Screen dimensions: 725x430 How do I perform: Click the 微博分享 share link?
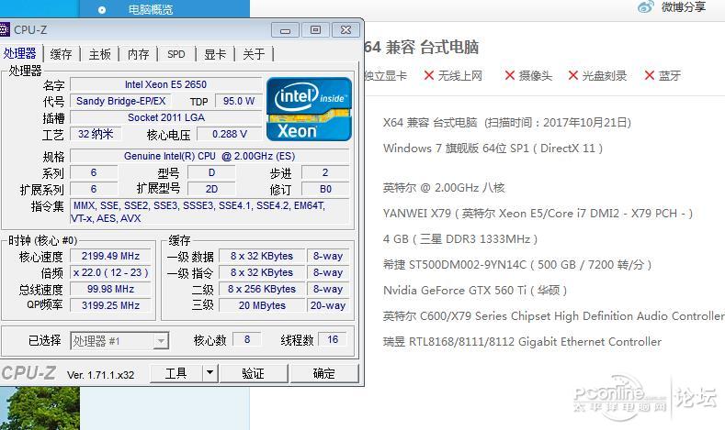pyautogui.click(x=684, y=7)
